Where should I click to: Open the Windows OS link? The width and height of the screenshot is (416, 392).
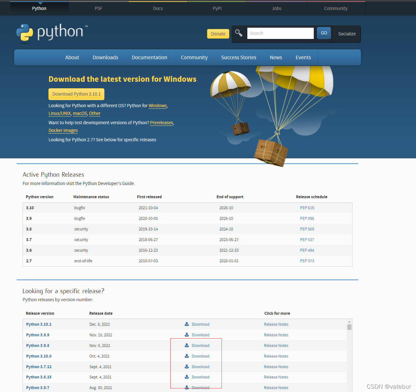158,106
